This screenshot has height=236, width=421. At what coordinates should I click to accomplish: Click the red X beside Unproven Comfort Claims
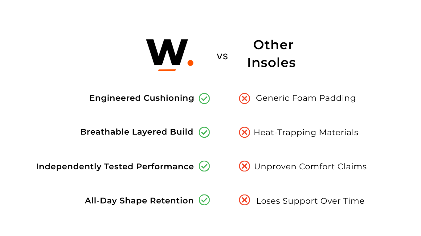point(244,166)
